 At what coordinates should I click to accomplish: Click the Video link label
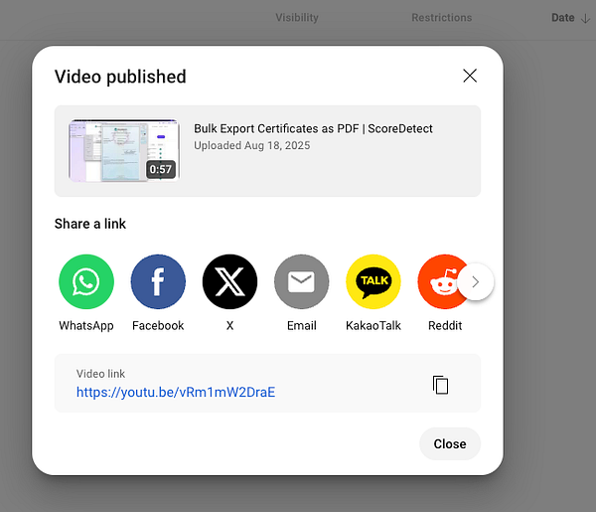(x=100, y=374)
